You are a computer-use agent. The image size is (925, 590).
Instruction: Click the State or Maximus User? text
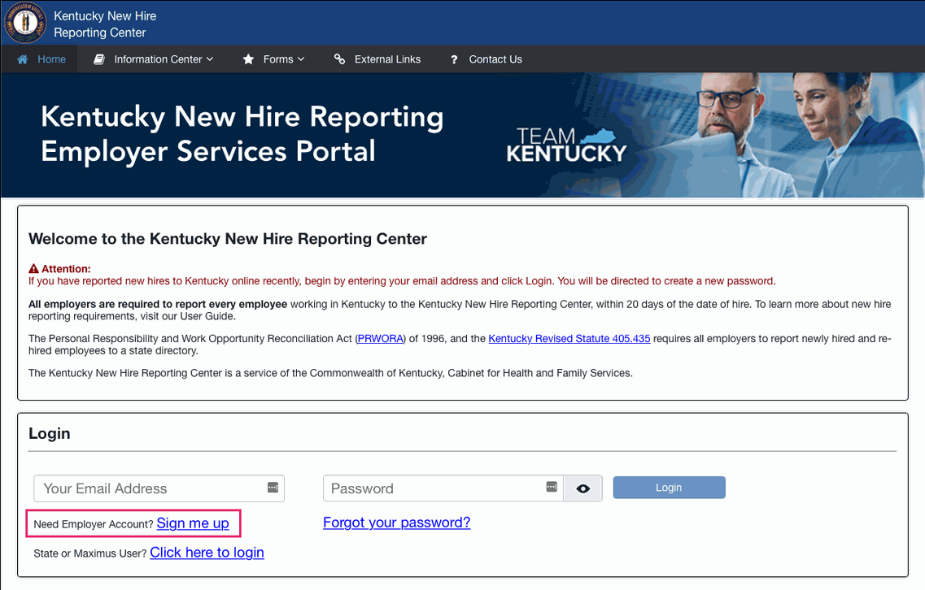(x=90, y=553)
